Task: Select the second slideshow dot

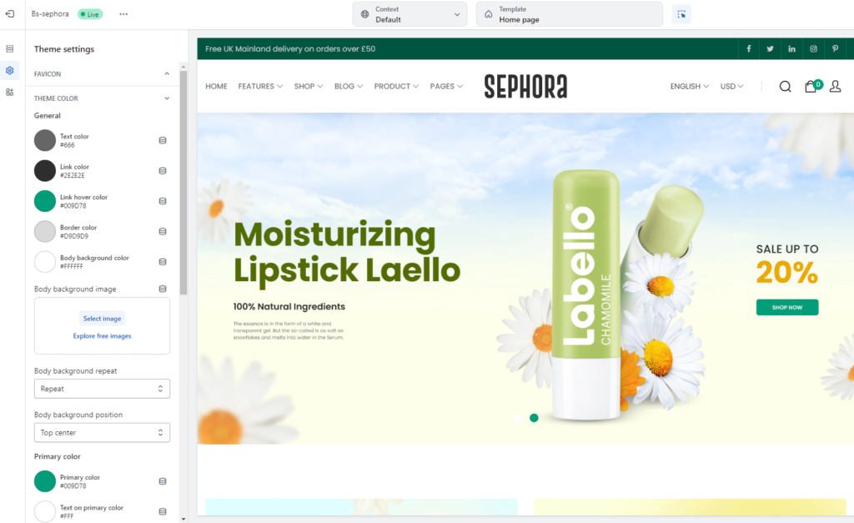Action: (x=534, y=418)
